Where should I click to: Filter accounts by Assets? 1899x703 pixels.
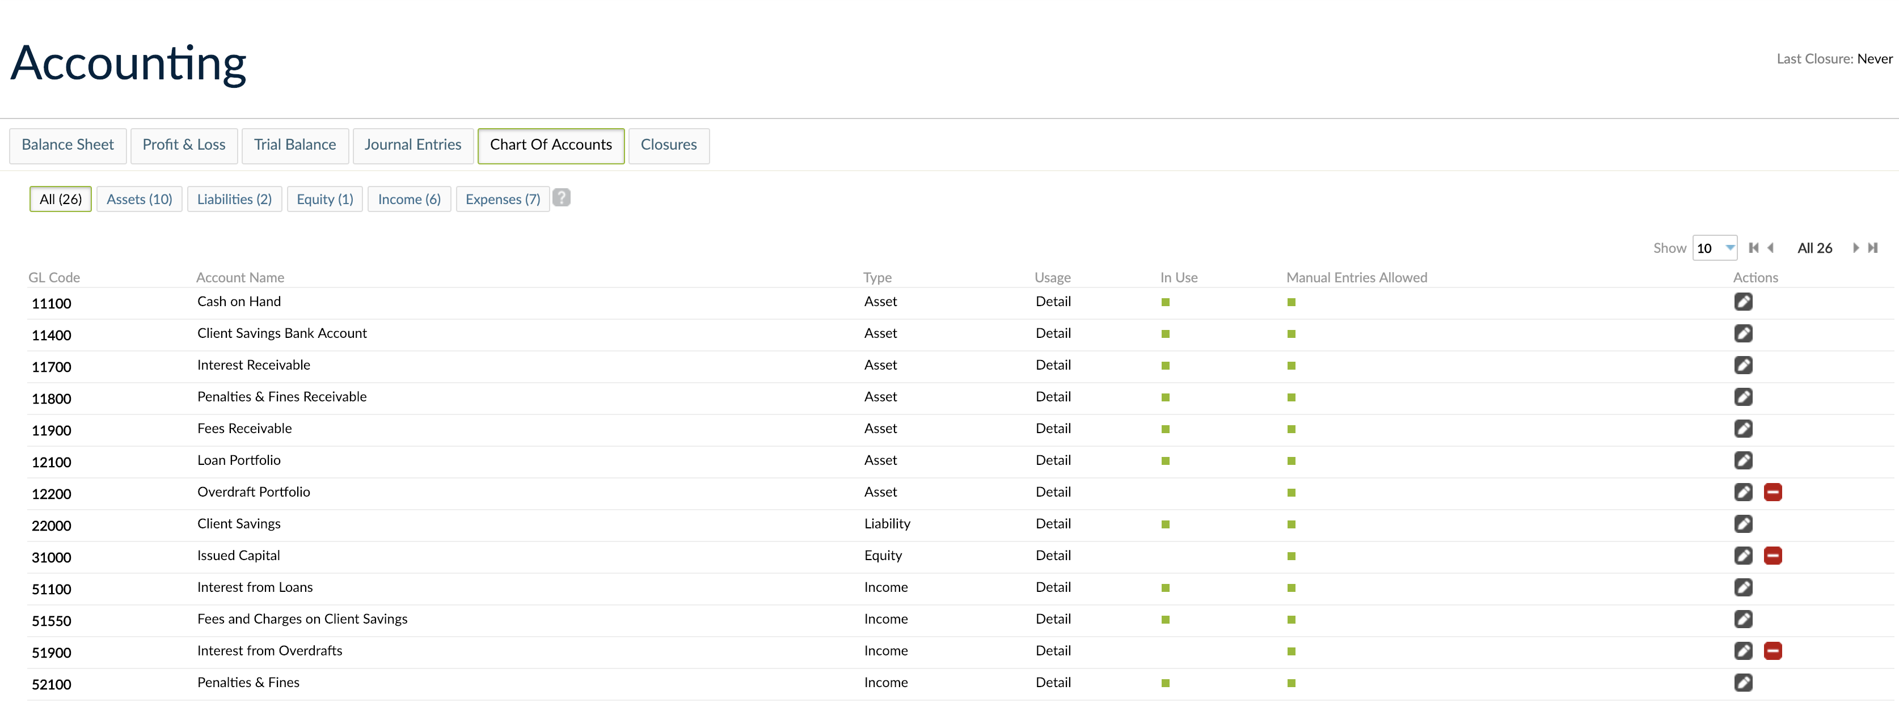pos(138,198)
